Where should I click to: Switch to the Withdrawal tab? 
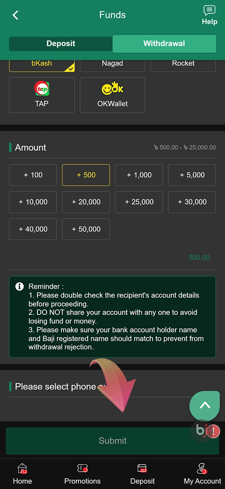[164, 44]
